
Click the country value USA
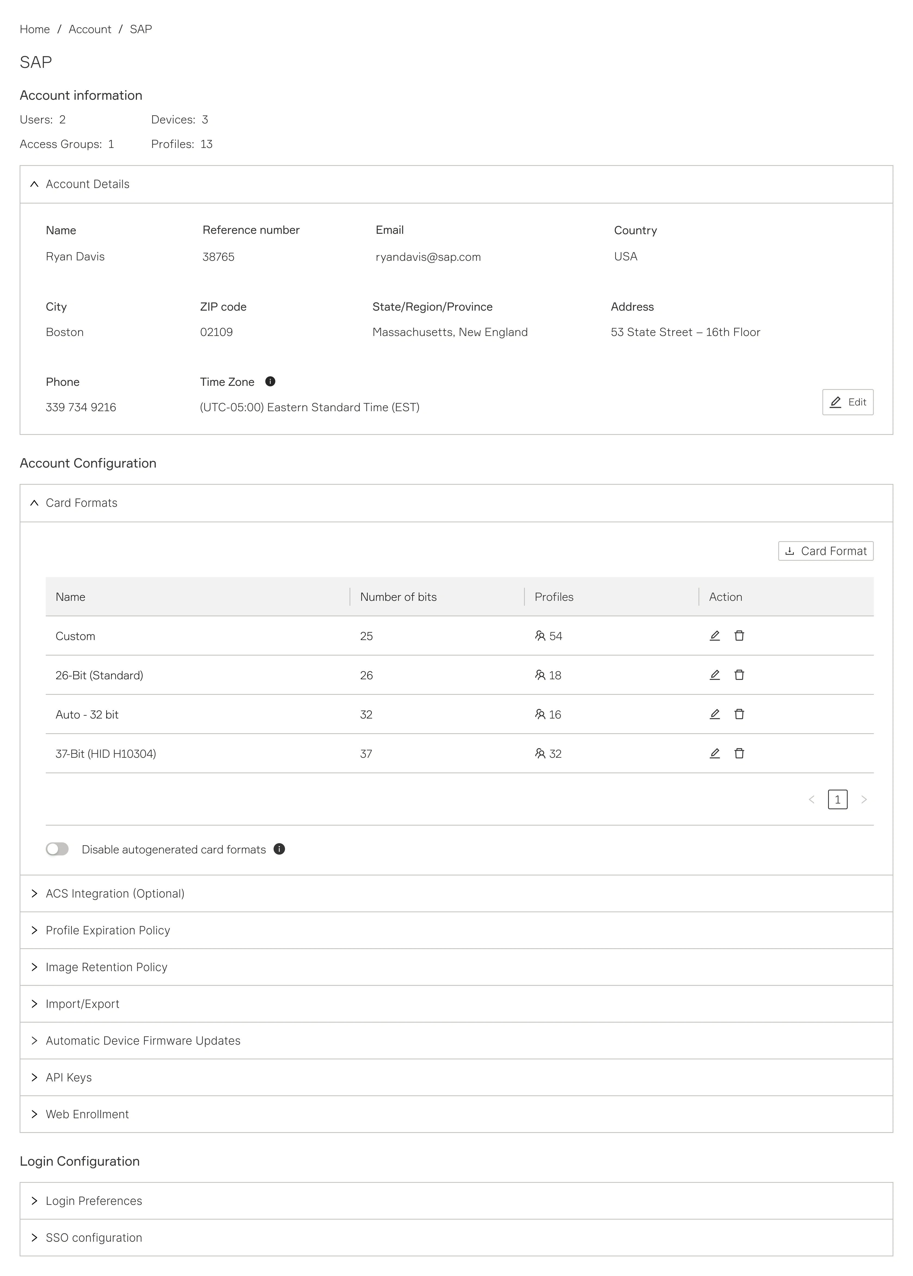(626, 257)
